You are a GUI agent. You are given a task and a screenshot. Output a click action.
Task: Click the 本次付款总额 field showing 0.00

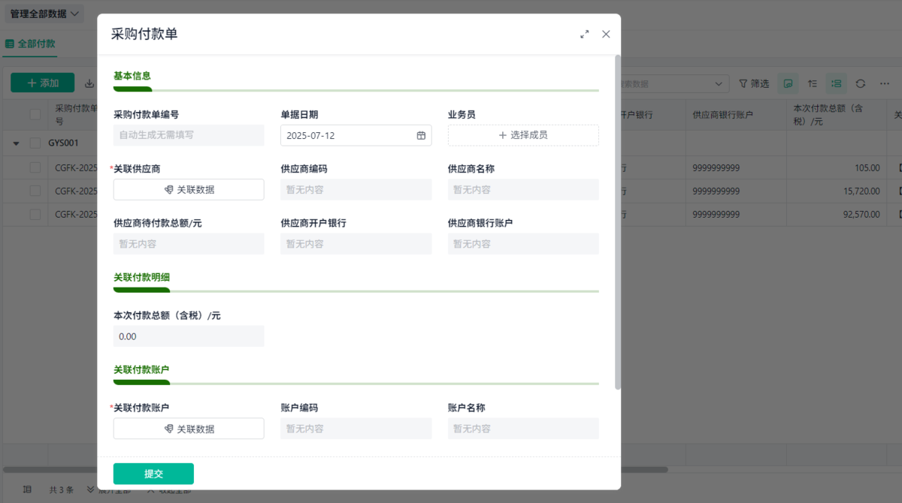pos(189,336)
